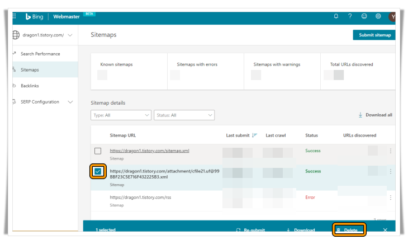Sort by the Last submit sort icon
Screen dimensions: 408x244
point(254,135)
